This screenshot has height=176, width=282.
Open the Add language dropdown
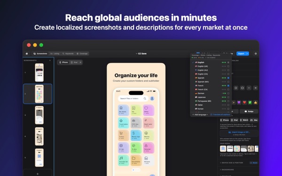pos(200,115)
